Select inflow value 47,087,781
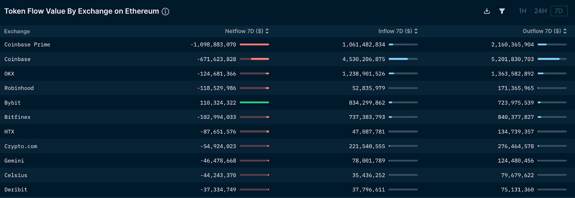The image size is (575, 198). tap(369, 132)
